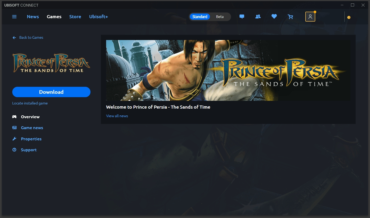Open the Ubisoft+ tab
Viewport: 370px width, 218px height.
point(98,17)
